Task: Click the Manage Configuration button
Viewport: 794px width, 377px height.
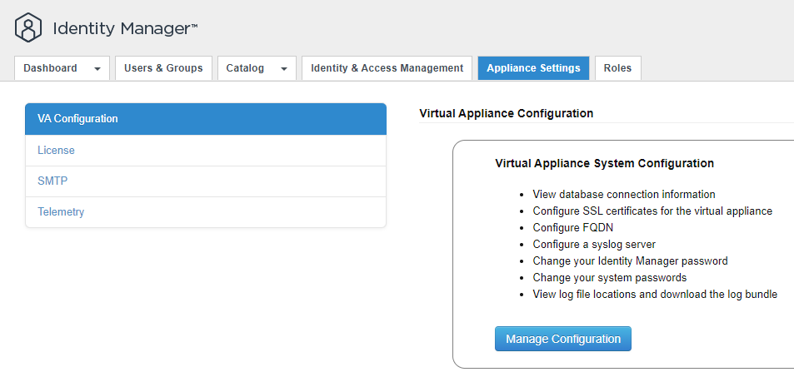Action: coord(563,339)
